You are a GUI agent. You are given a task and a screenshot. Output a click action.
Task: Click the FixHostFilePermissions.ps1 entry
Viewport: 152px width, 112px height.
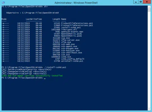[77, 23]
